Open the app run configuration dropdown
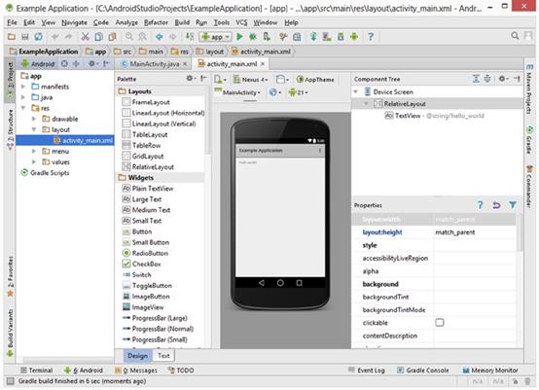Screen dimensions: 539x390 pos(216,36)
